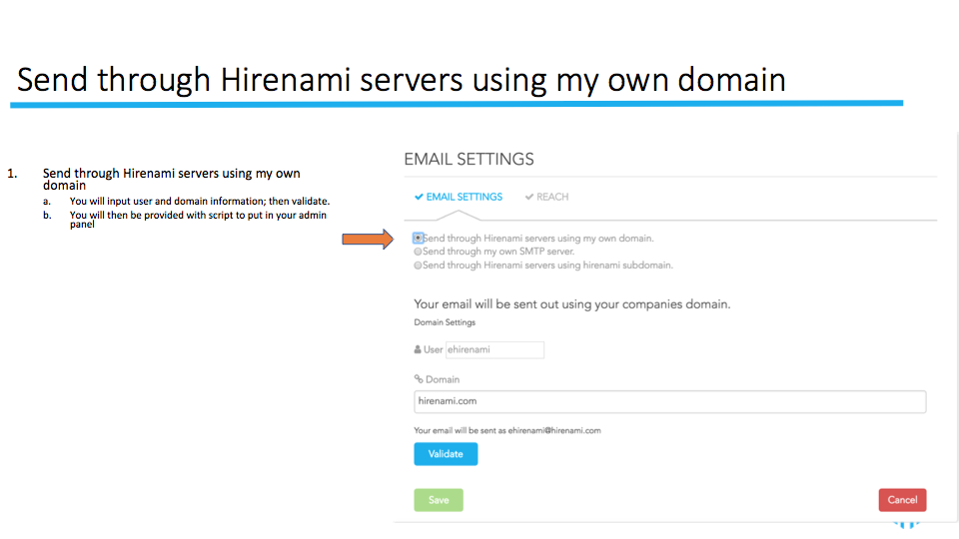Click the blue logo icon below Cancel
The height and width of the screenshot is (539, 959).
pyautogui.click(x=906, y=525)
